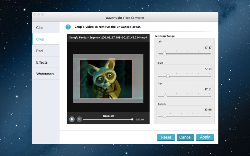Click the Bottom value 33.68
This screenshot has width=250, height=156.
[208, 110]
